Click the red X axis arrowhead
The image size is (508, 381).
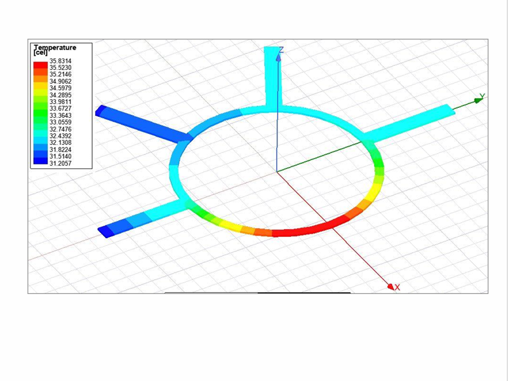point(390,287)
